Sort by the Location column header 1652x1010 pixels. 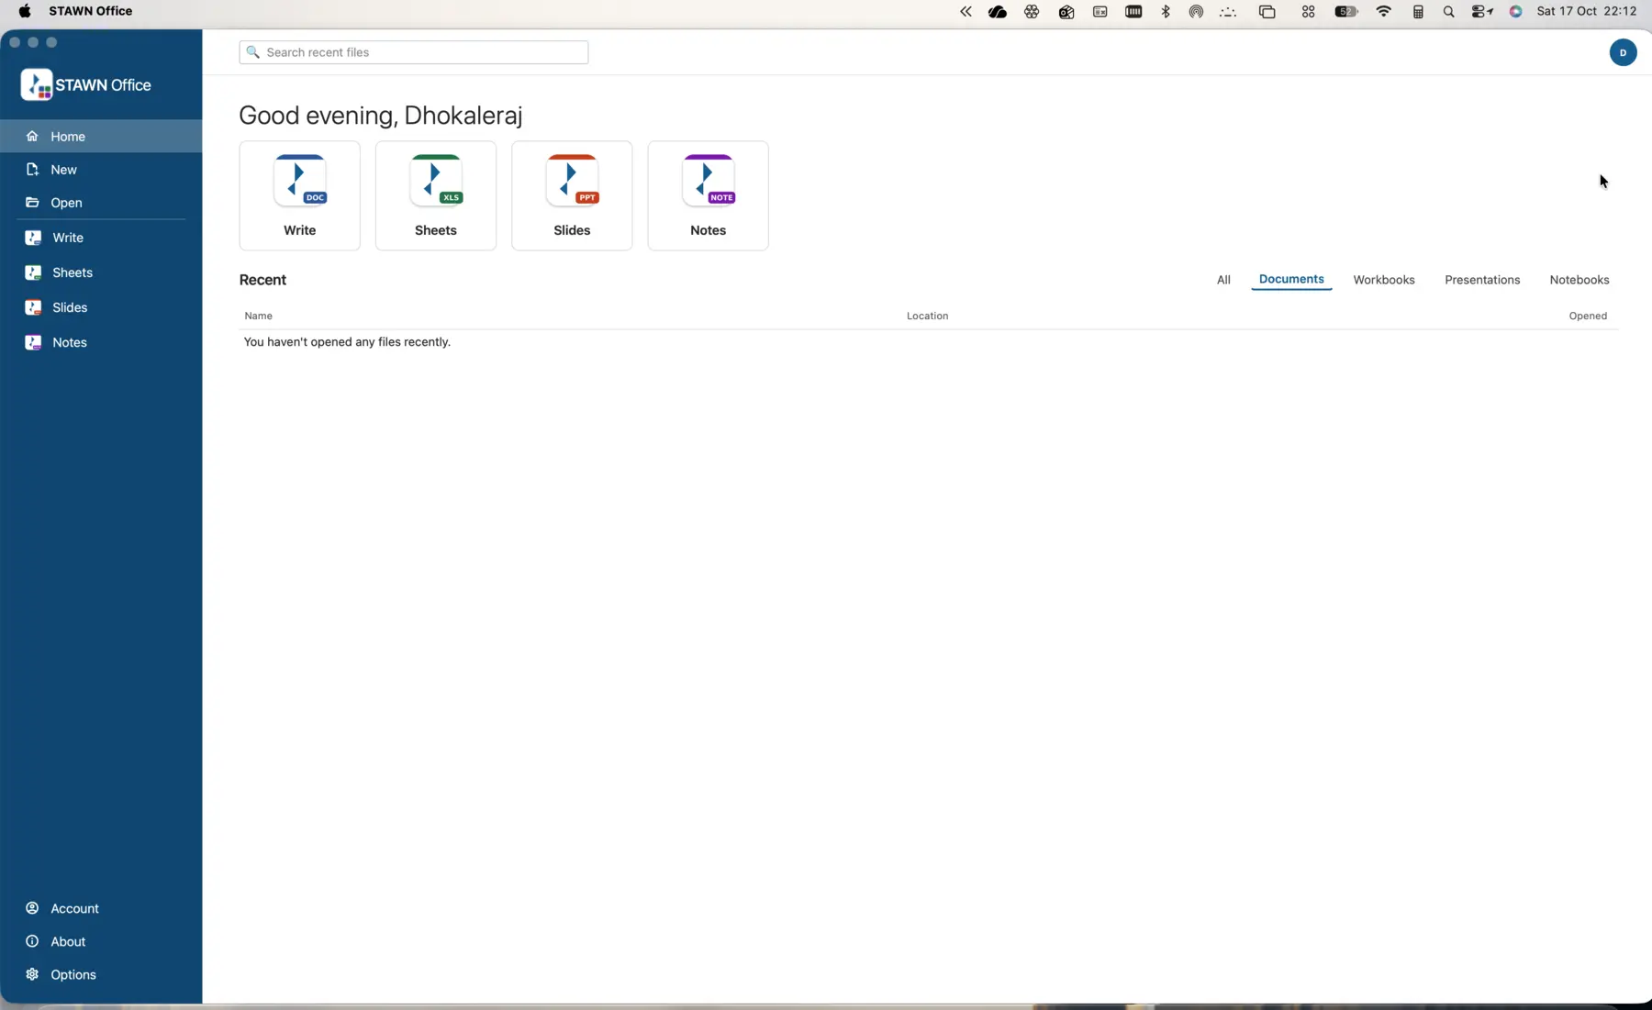[927, 316]
